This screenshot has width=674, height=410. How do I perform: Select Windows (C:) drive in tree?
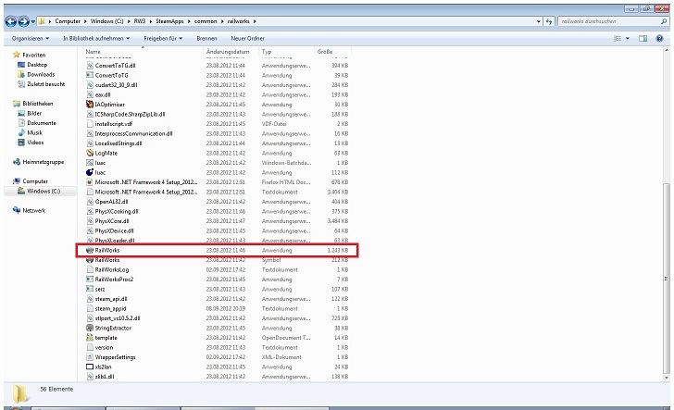(43, 191)
